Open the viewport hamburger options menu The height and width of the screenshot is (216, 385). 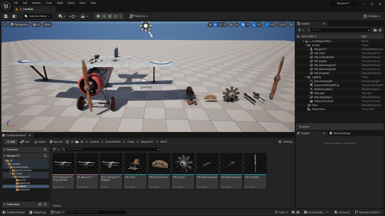[5, 25]
